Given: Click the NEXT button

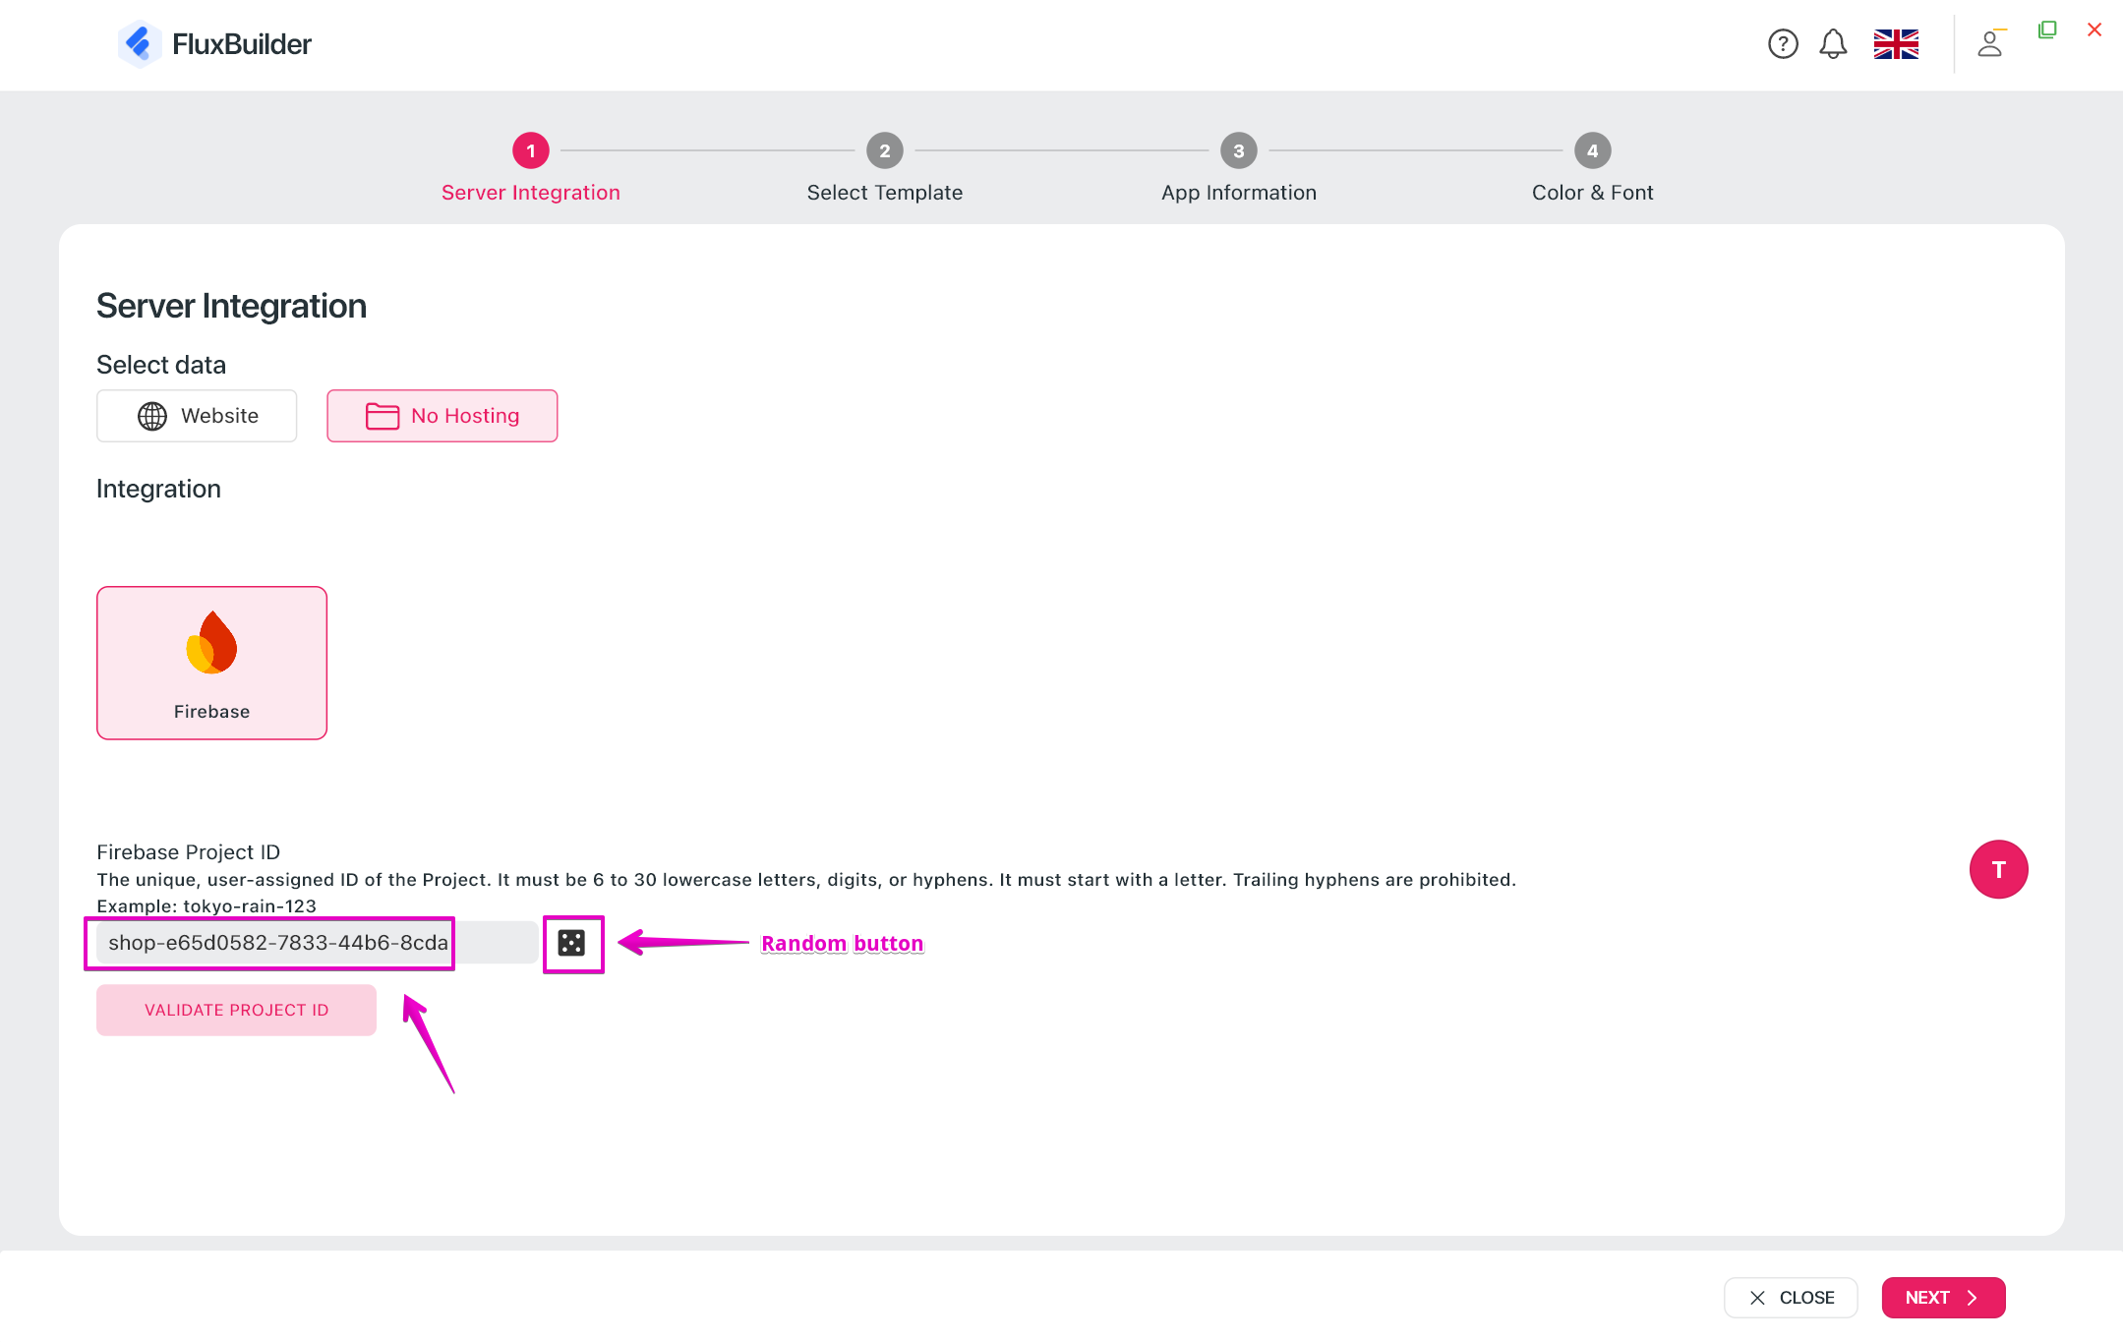Looking at the screenshot, I should coord(1943,1298).
